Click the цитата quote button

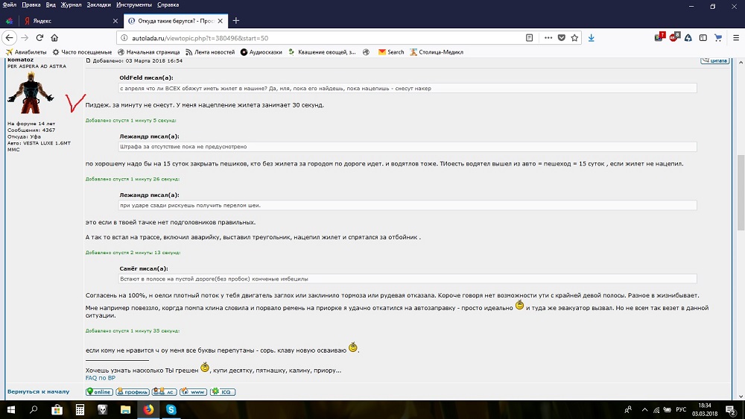(x=714, y=60)
